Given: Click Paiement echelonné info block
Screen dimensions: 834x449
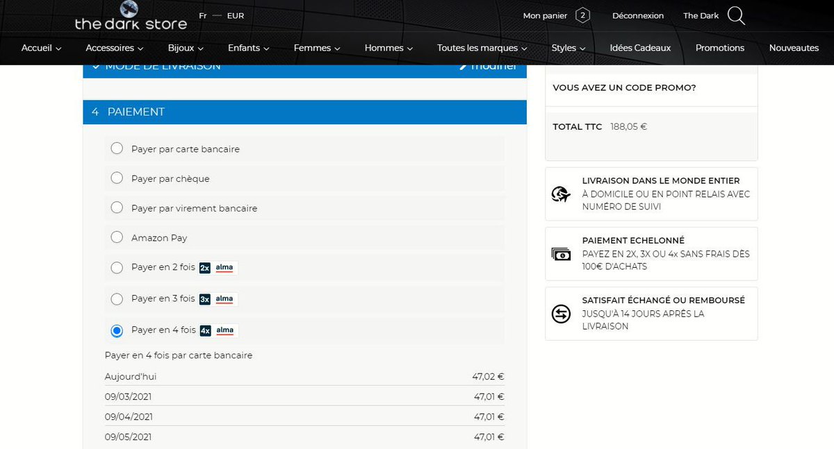Looking at the screenshot, I should pos(651,253).
